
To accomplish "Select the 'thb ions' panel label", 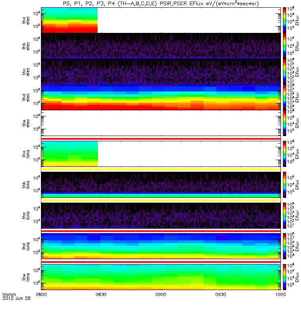I will 26,185.
